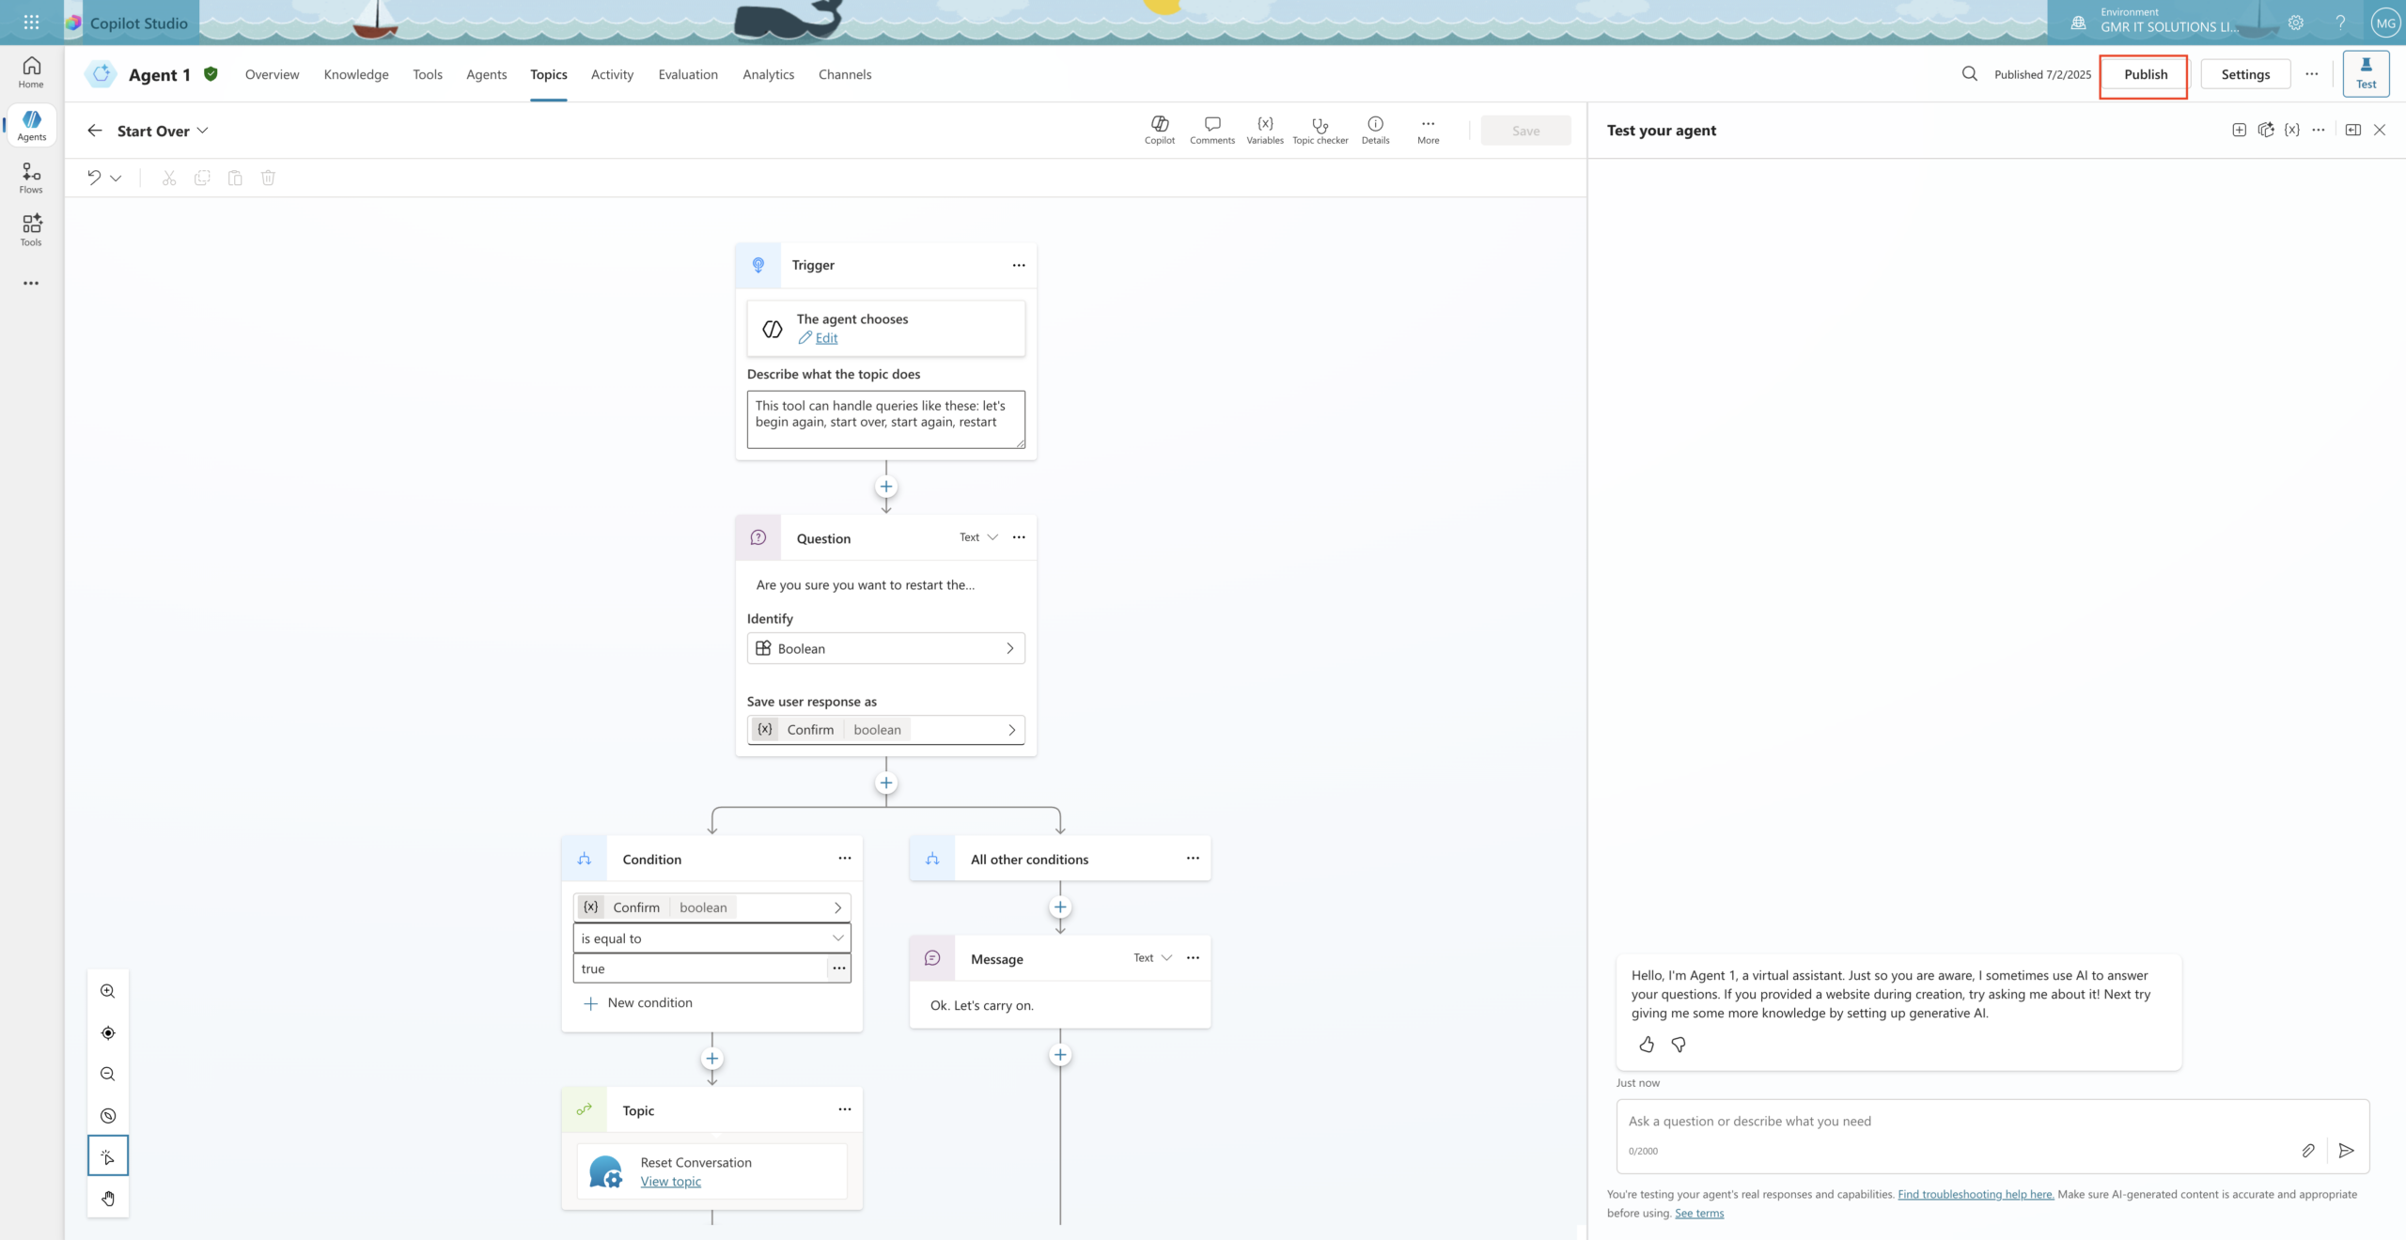Screen dimensions: 2406x1240
Task: Switch to the Knowledge tab
Action: pyautogui.click(x=356, y=74)
